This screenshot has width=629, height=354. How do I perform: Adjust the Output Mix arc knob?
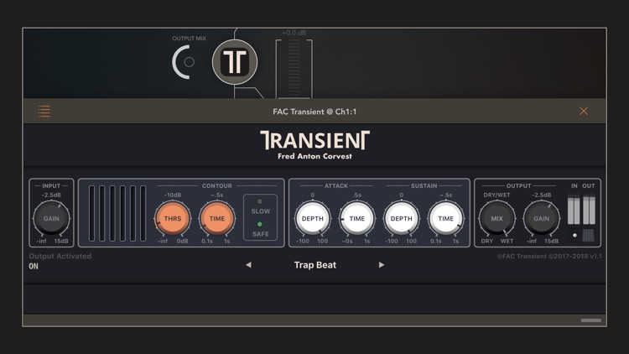pos(183,62)
